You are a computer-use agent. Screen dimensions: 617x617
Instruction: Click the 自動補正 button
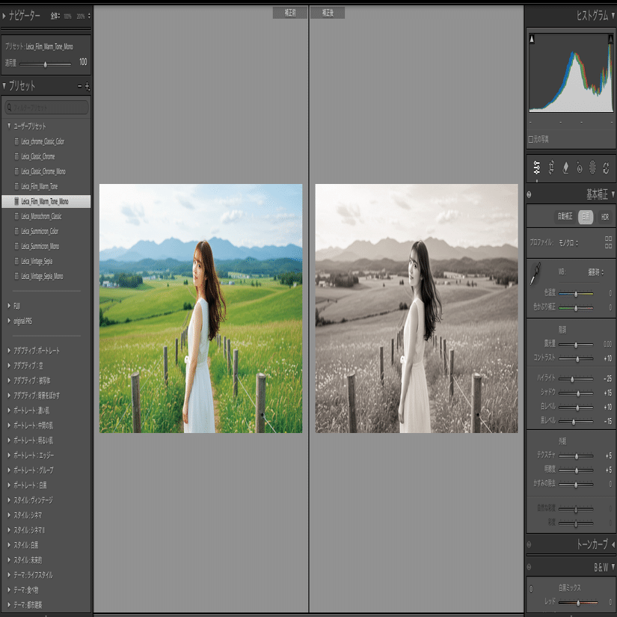click(x=565, y=216)
